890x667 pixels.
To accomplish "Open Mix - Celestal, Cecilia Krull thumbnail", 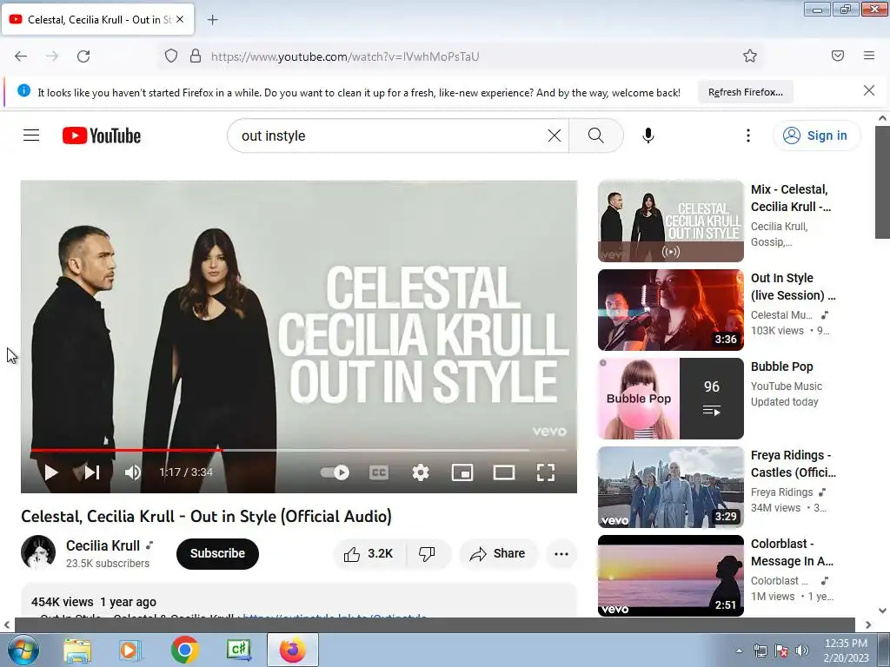I will 670,221.
